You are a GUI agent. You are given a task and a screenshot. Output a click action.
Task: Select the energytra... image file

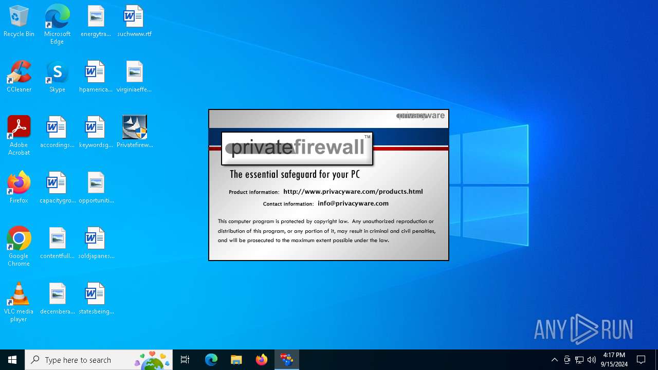[96, 22]
